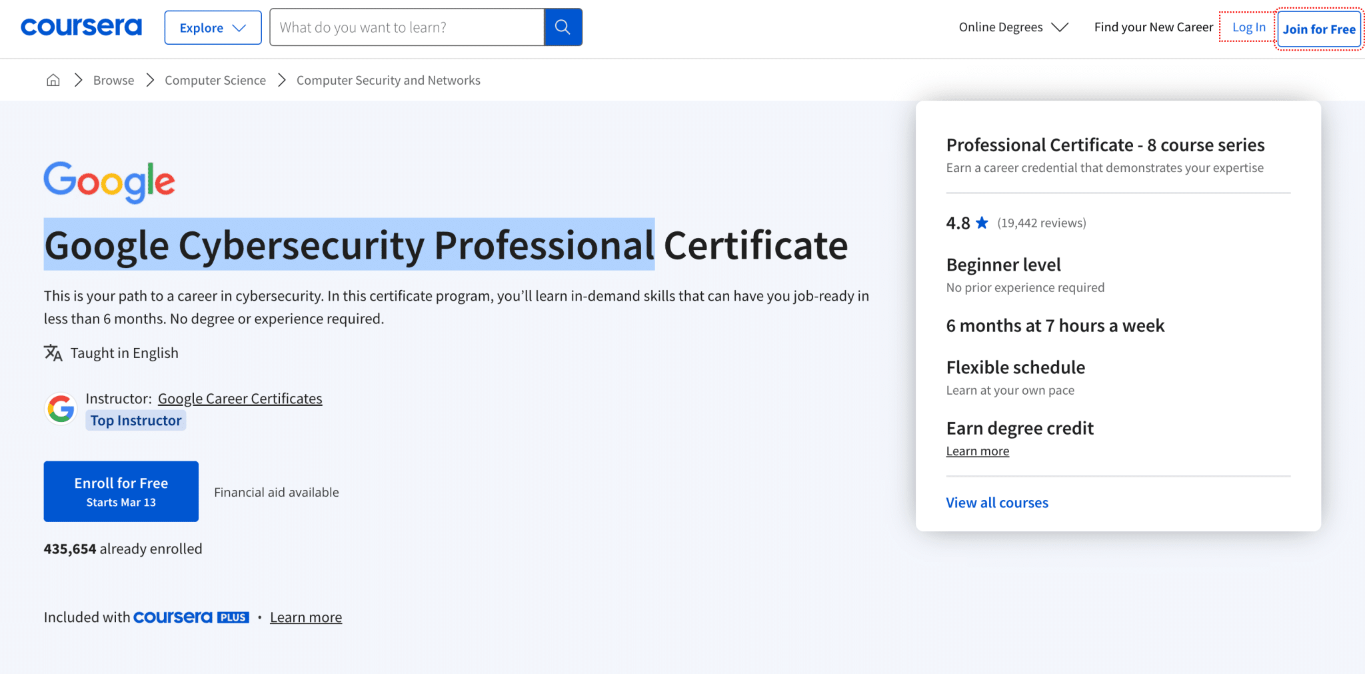Select Browse in the breadcrumb

[x=113, y=79]
